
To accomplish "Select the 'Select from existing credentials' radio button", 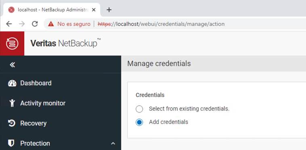I will (139, 109).
